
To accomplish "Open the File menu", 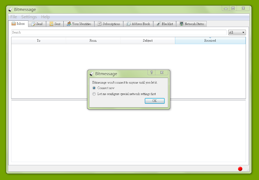I will click(14, 17).
